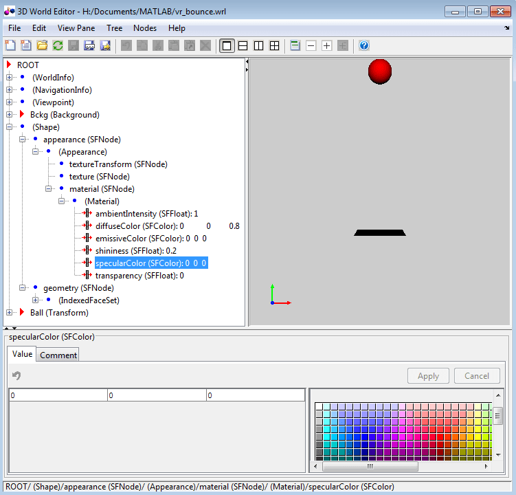Click the disabled Paste As Reference icon
This screenshot has width=516, height=495.
tap(190, 45)
